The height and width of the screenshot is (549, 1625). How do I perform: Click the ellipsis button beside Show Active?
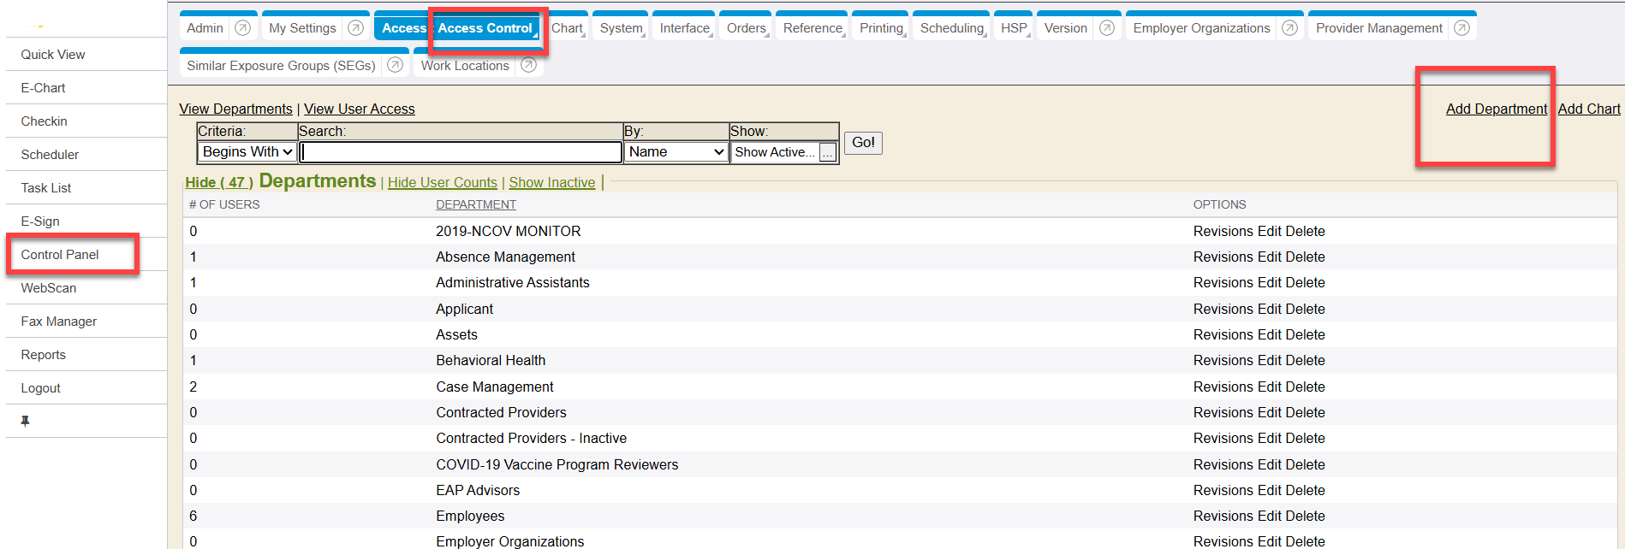click(827, 152)
